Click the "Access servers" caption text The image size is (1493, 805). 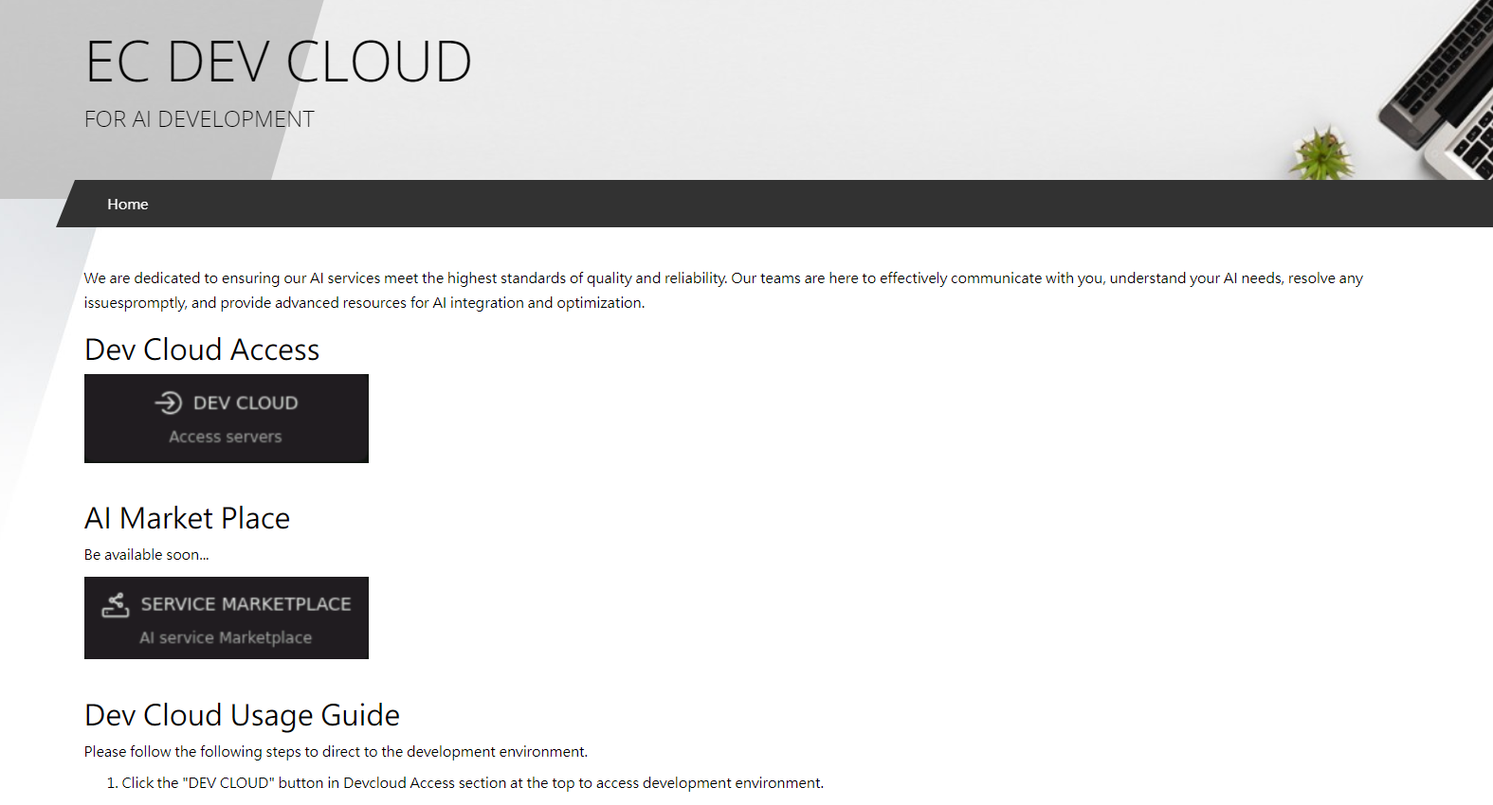pyautogui.click(x=226, y=437)
